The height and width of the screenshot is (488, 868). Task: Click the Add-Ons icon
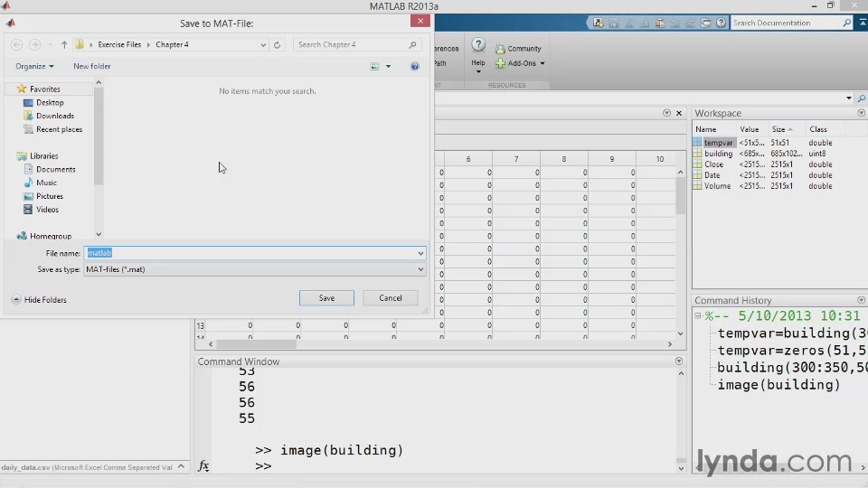[500, 63]
